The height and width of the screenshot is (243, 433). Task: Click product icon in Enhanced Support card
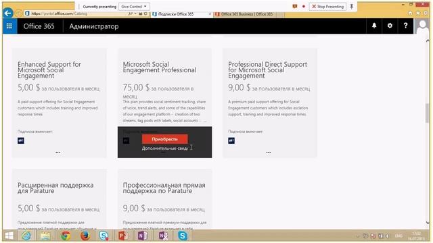click(21, 140)
